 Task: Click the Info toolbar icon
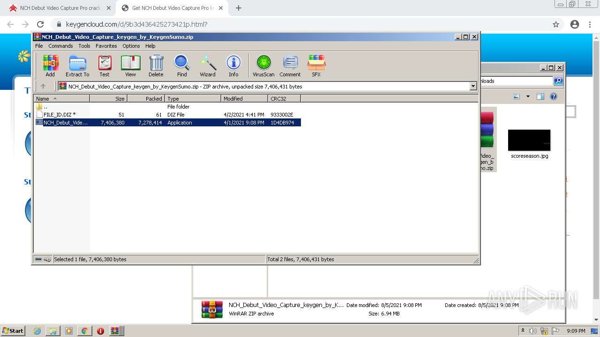pos(233,66)
